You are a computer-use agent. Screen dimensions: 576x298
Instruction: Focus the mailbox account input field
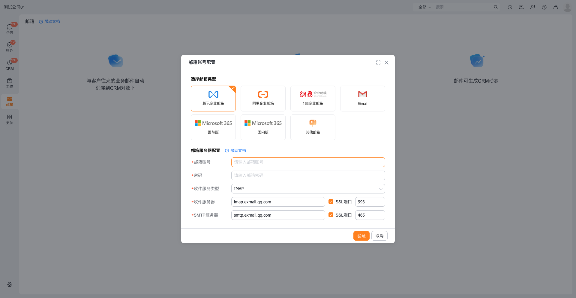click(x=308, y=162)
